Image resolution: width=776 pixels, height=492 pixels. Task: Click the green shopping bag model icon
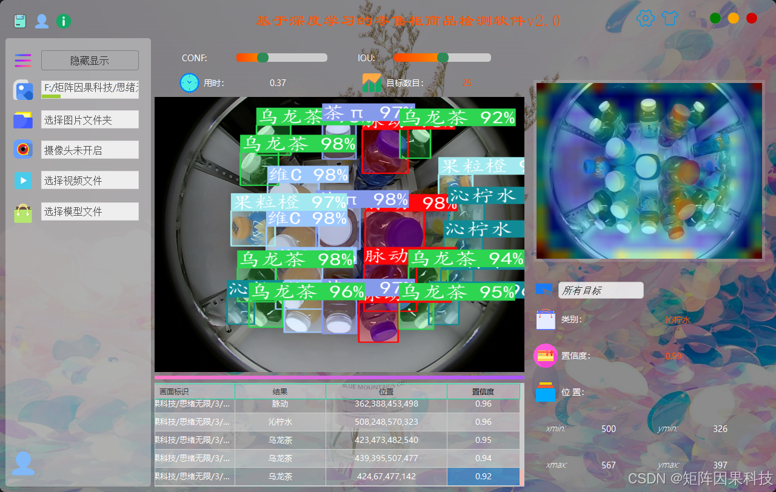point(23,212)
